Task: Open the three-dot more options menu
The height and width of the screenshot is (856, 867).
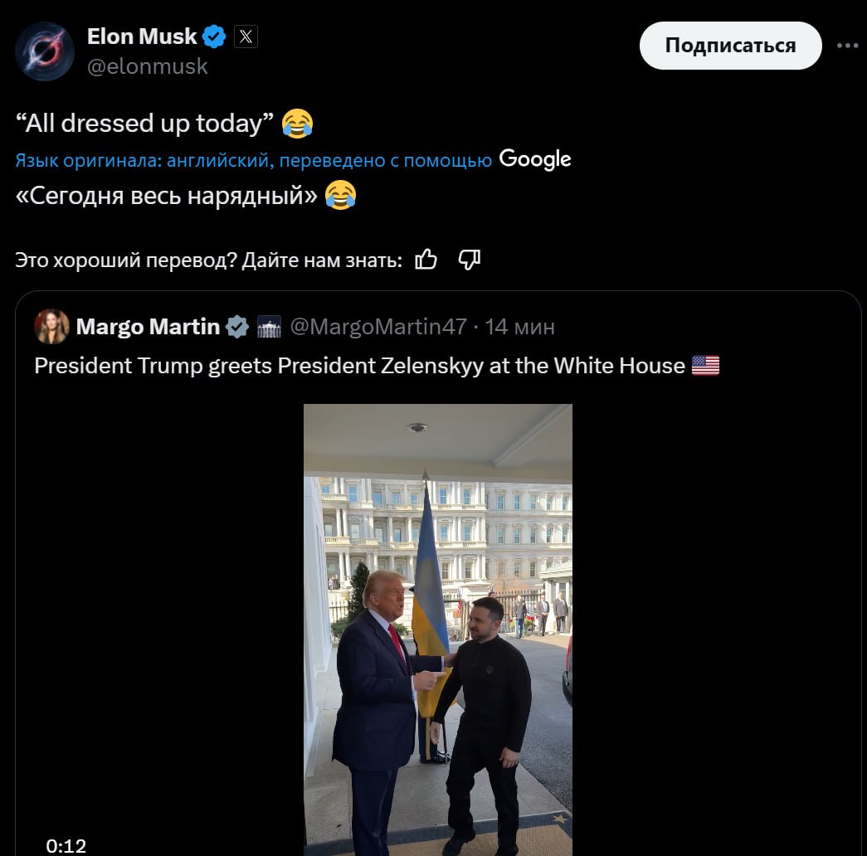Action: point(847,46)
